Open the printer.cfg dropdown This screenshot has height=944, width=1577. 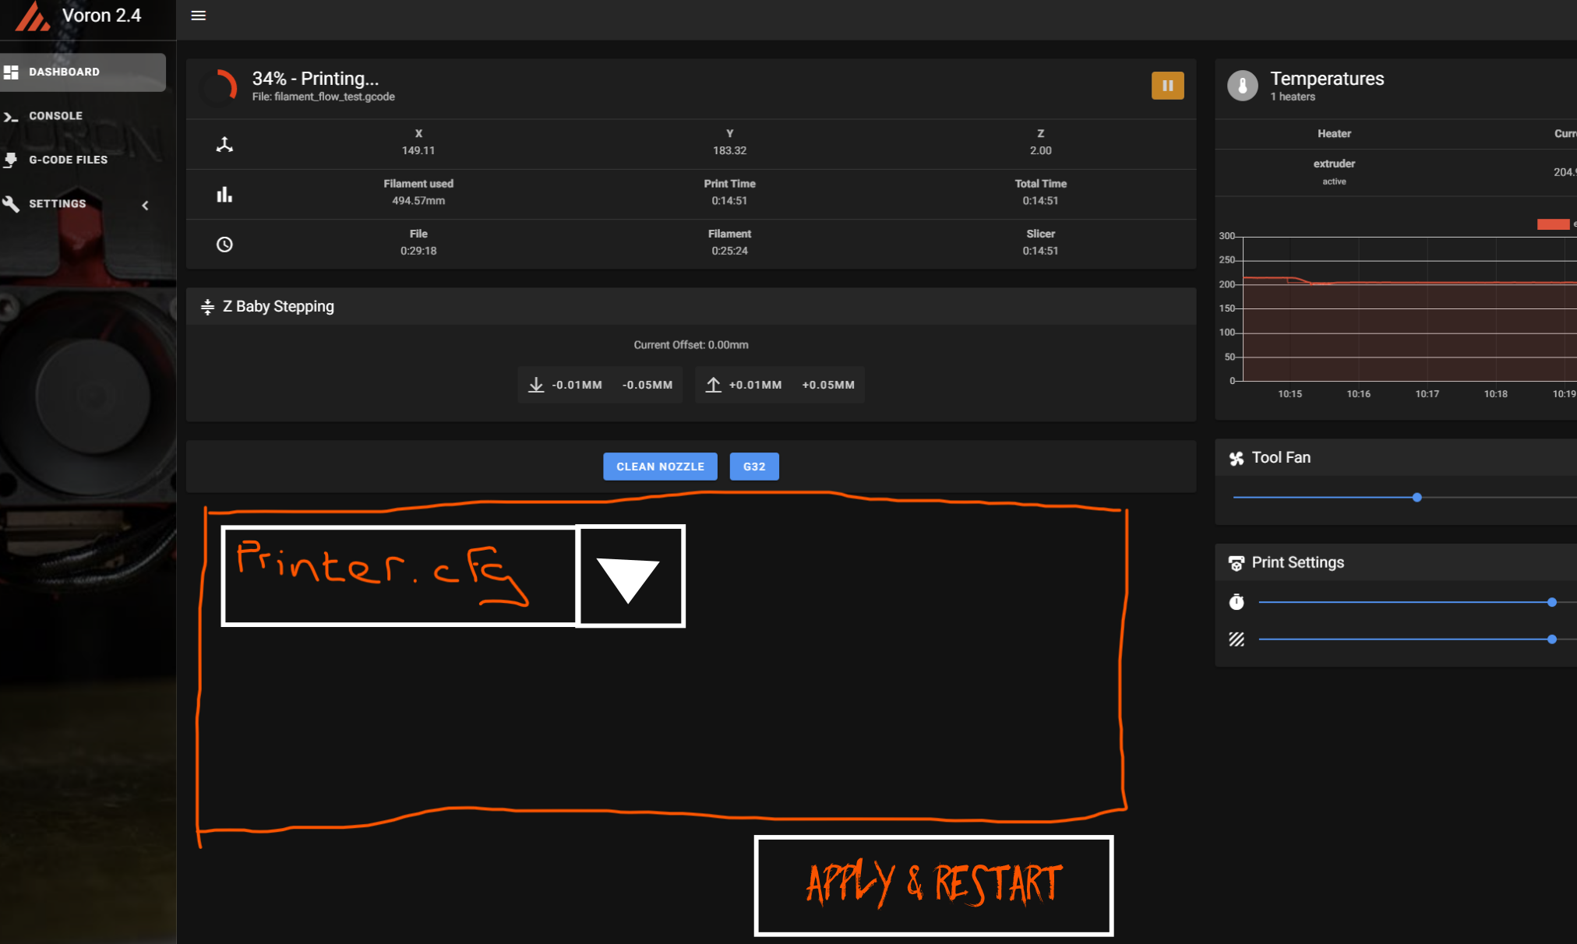tap(630, 576)
